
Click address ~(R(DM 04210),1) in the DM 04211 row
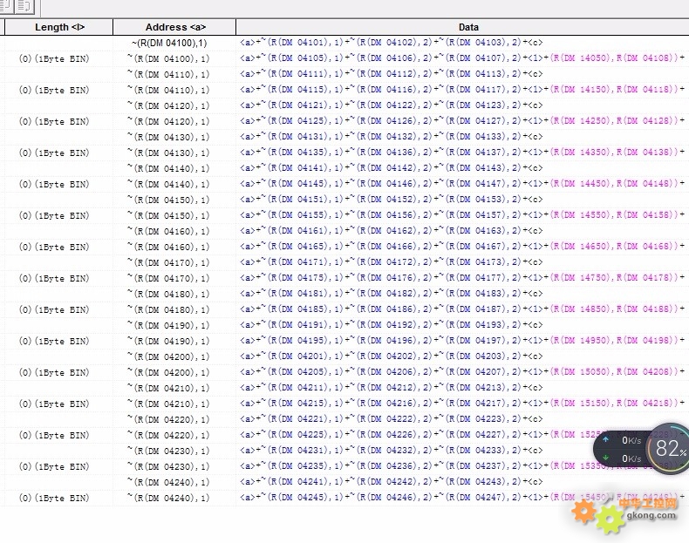(x=168, y=389)
